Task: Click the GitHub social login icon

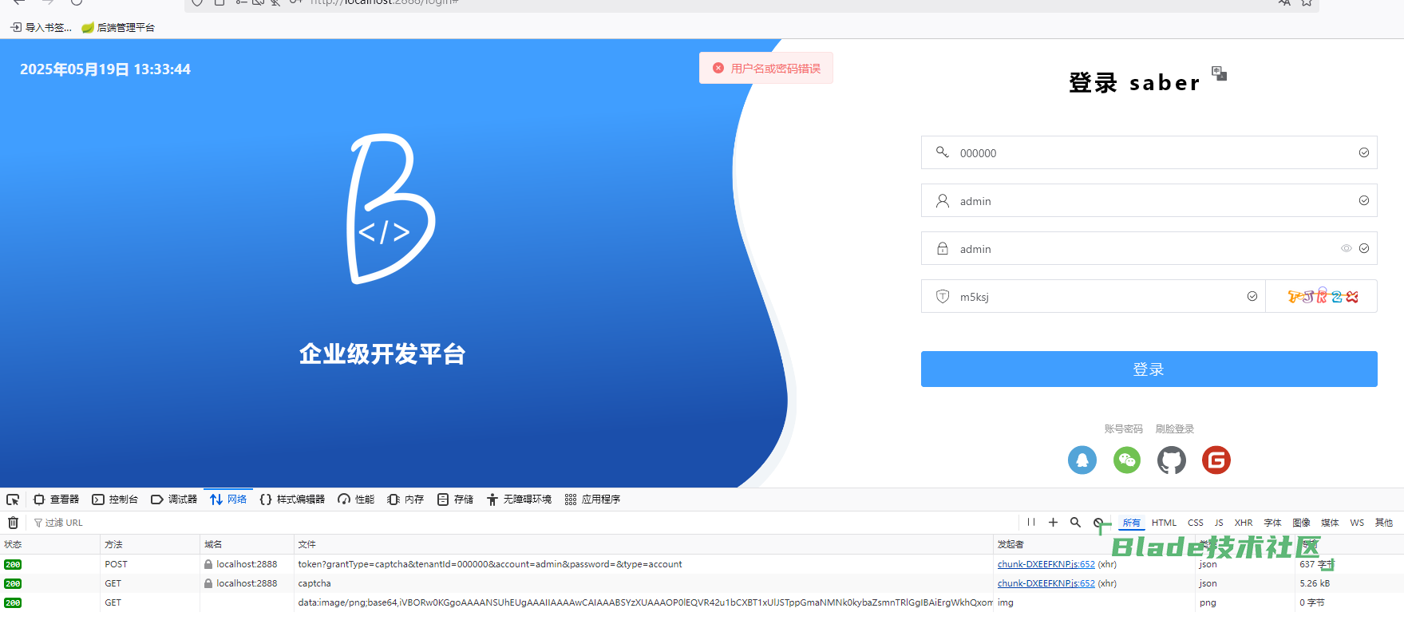Action: [1172, 460]
